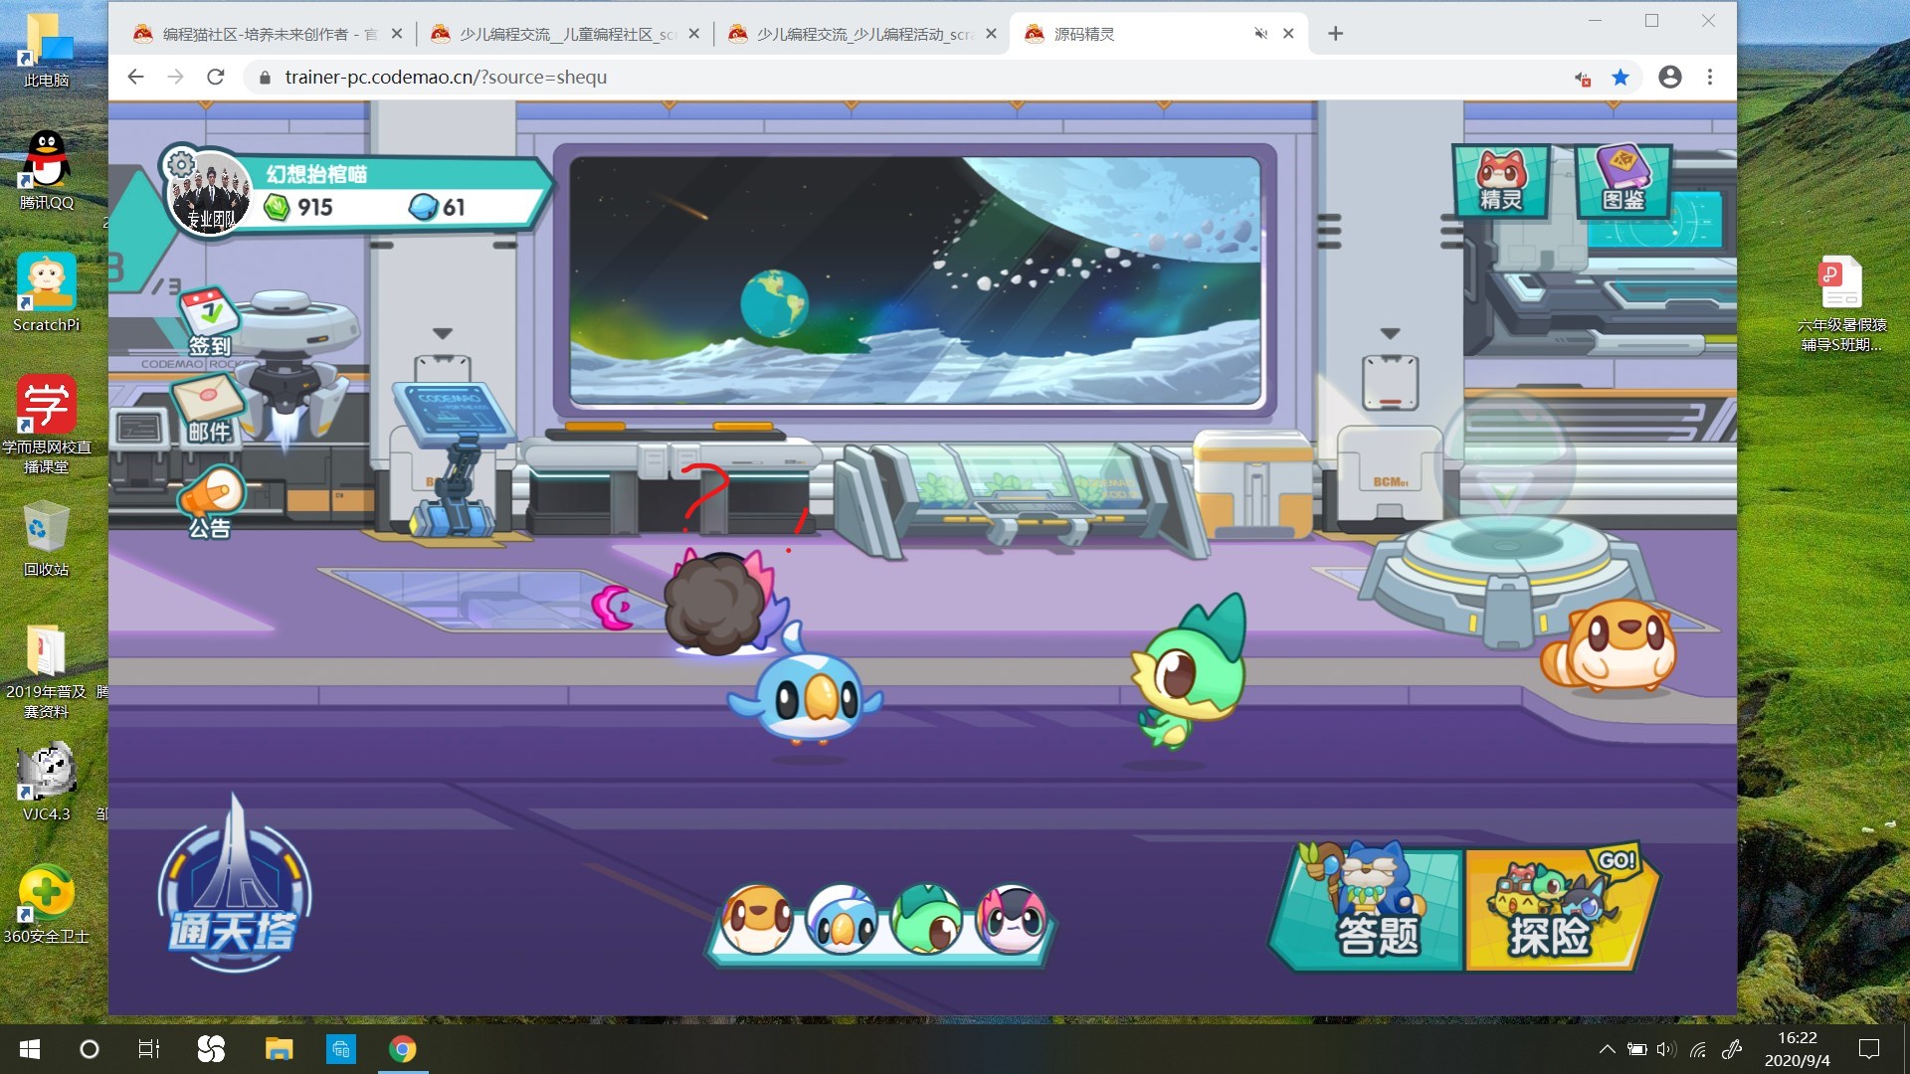
Task: Enter the 通天塔 tower
Action: pyautogui.click(x=235, y=883)
